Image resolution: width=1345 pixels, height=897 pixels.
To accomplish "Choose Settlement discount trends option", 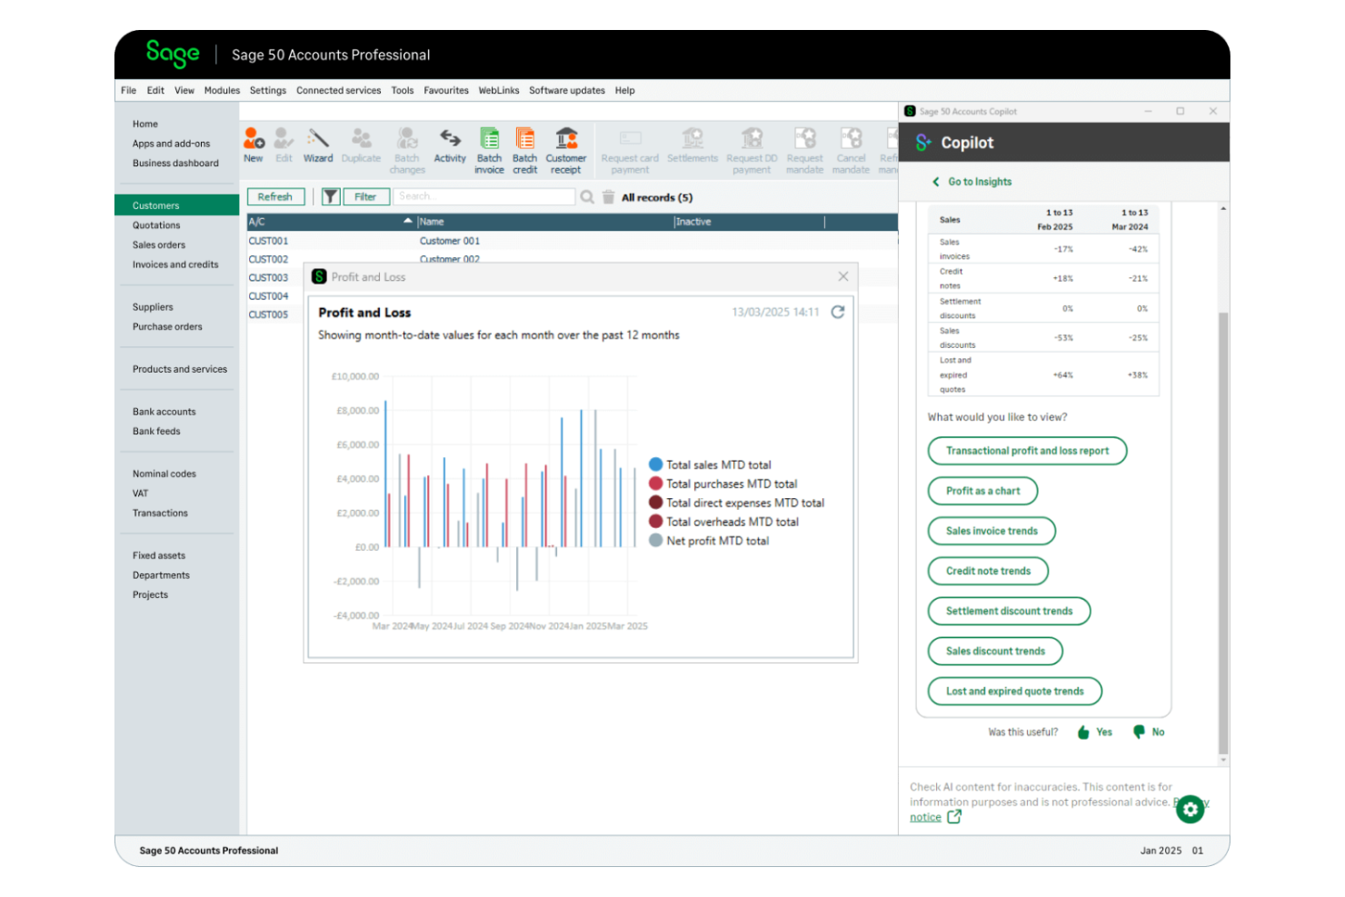I will 1009,611.
